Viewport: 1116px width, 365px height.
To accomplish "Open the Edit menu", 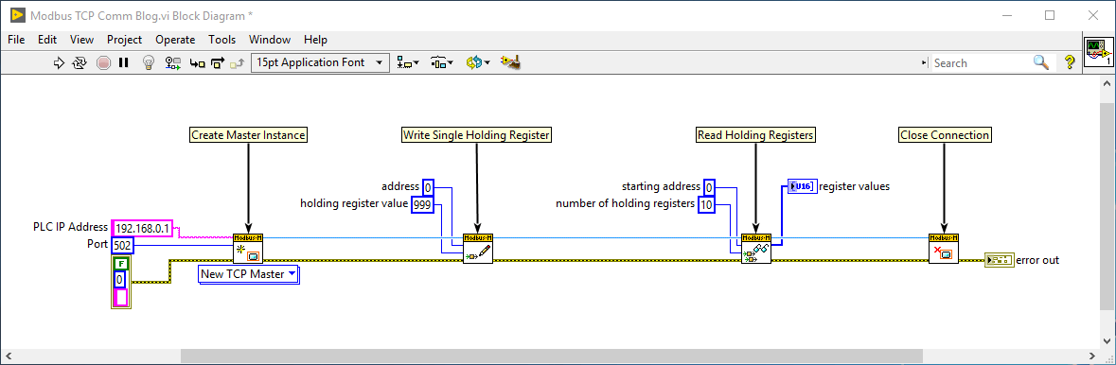I will click(x=47, y=40).
